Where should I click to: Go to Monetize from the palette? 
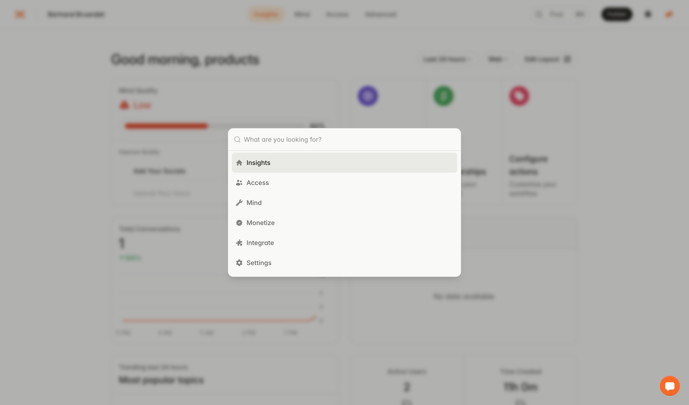pyautogui.click(x=344, y=223)
